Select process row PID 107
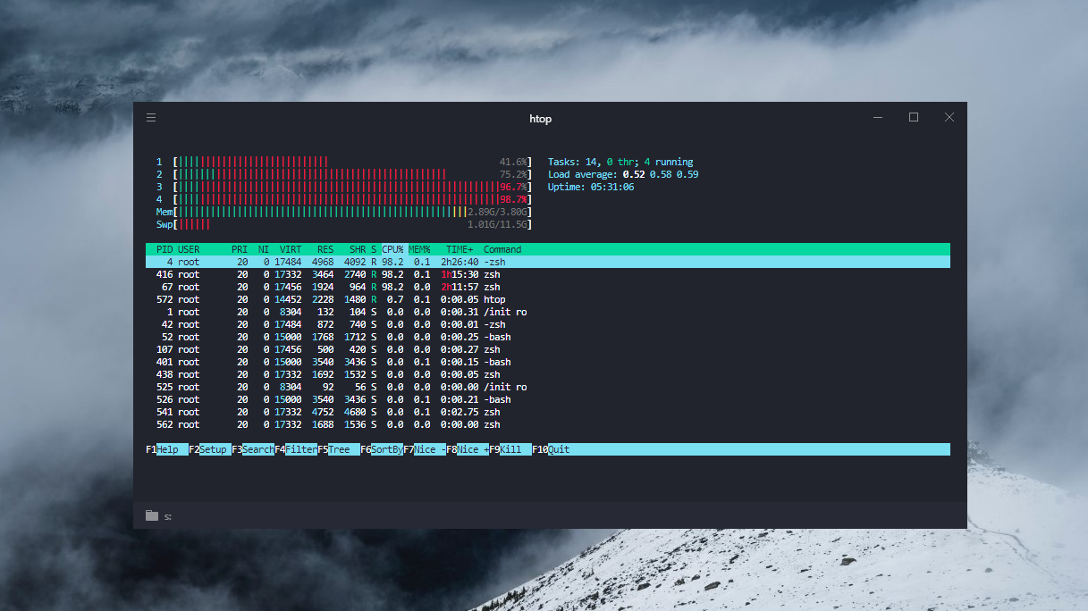Image resolution: width=1088 pixels, height=611 pixels. [548, 349]
